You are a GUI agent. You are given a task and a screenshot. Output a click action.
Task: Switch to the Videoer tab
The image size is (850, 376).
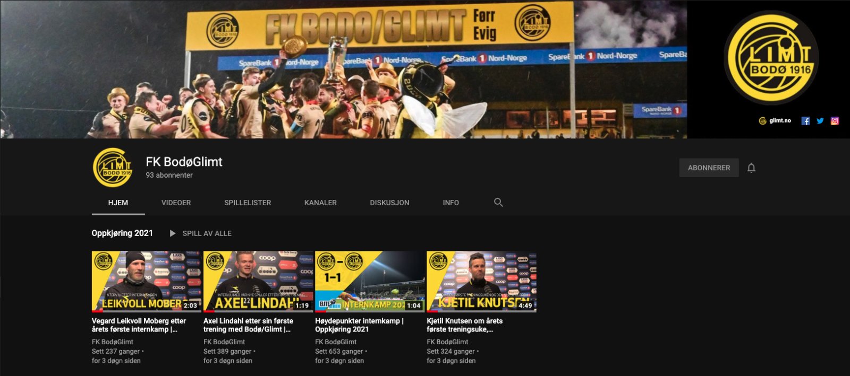(176, 203)
